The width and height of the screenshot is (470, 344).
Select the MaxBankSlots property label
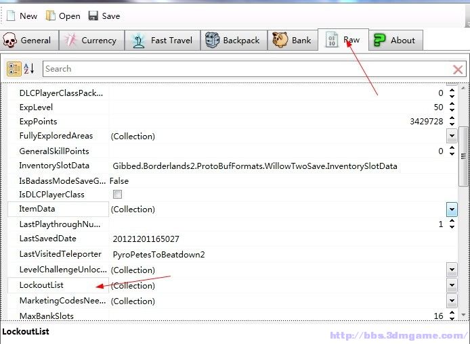point(47,316)
